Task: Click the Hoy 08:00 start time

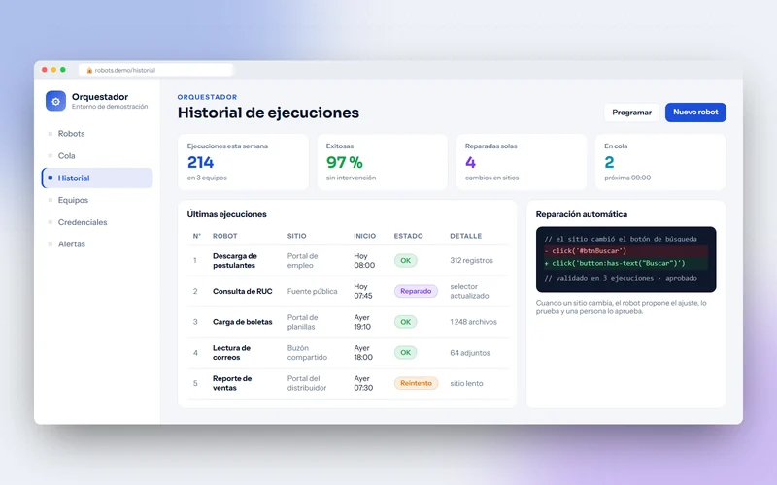Action: [x=364, y=261]
